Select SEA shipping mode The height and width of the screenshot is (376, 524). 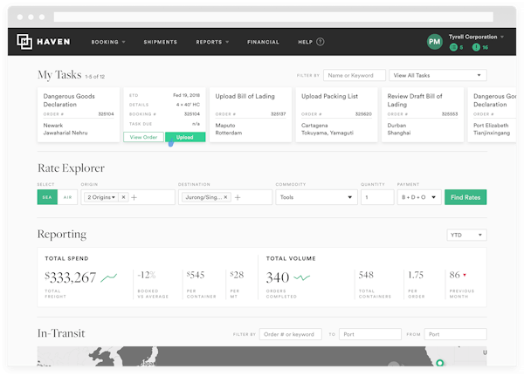[47, 198]
